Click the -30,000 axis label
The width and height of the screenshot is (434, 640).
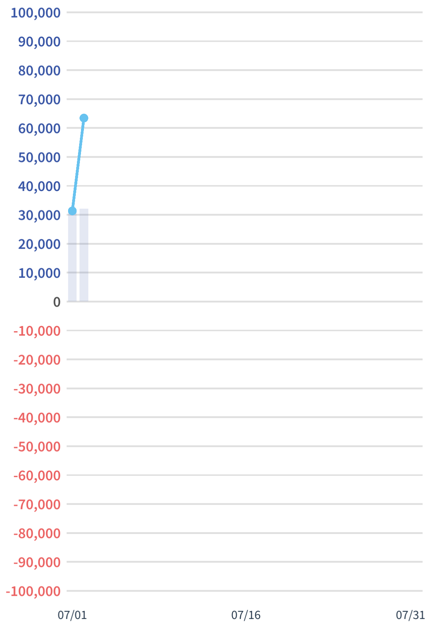(x=37, y=389)
